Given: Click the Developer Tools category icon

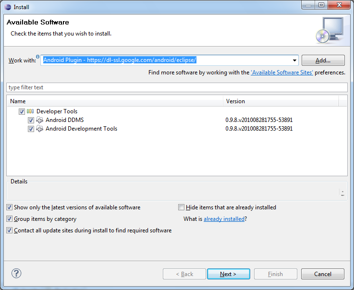Looking at the screenshot, I should pyautogui.click(x=30, y=111).
